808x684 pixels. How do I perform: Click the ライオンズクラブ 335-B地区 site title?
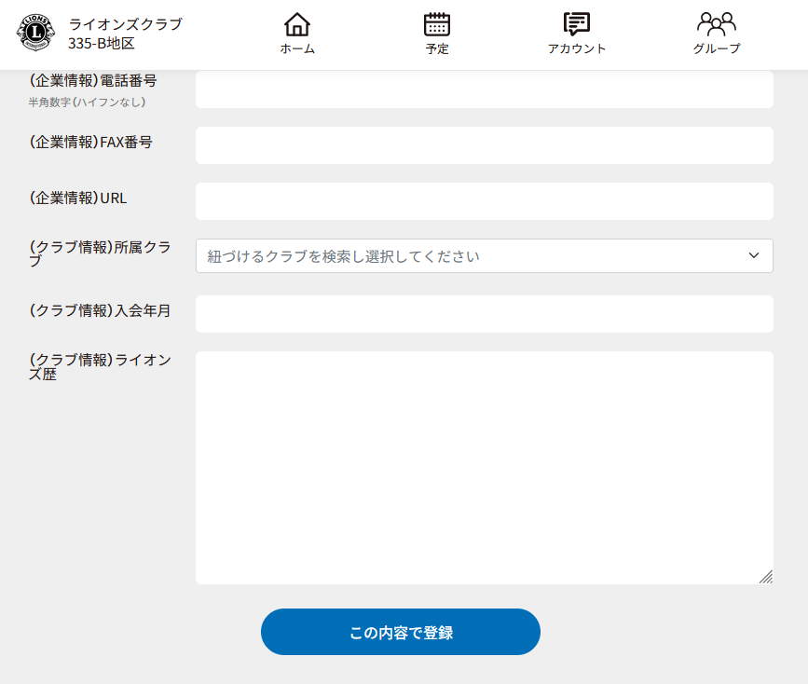click(125, 34)
